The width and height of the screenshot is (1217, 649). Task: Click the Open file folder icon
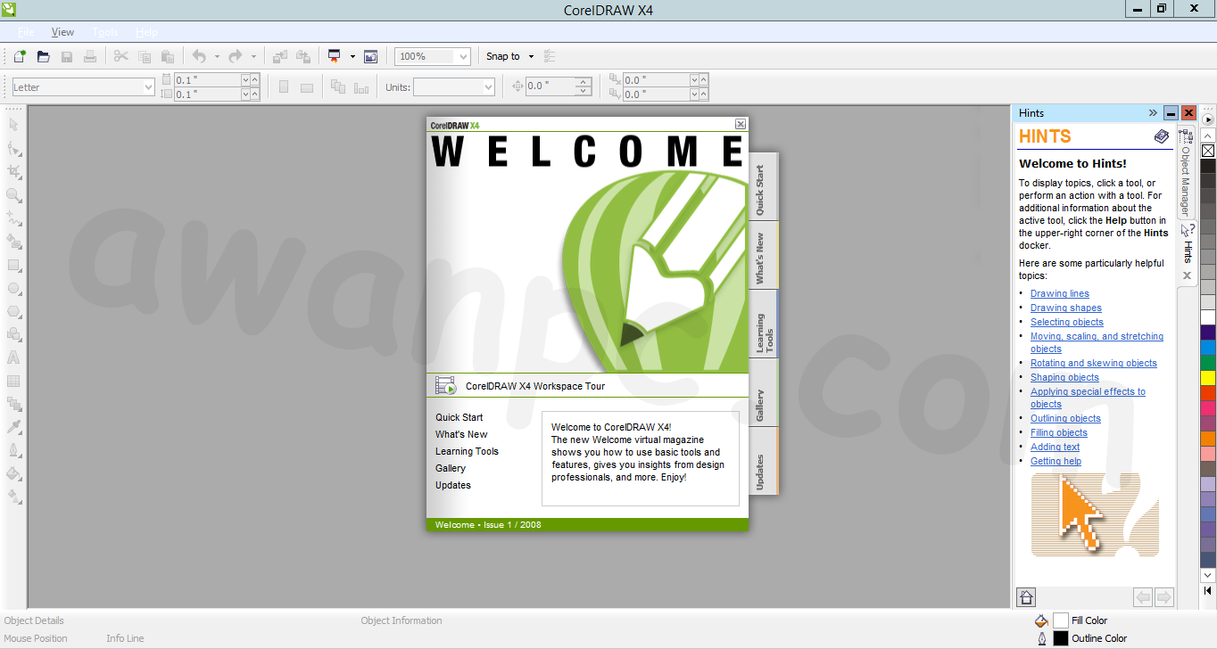pyautogui.click(x=43, y=56)
